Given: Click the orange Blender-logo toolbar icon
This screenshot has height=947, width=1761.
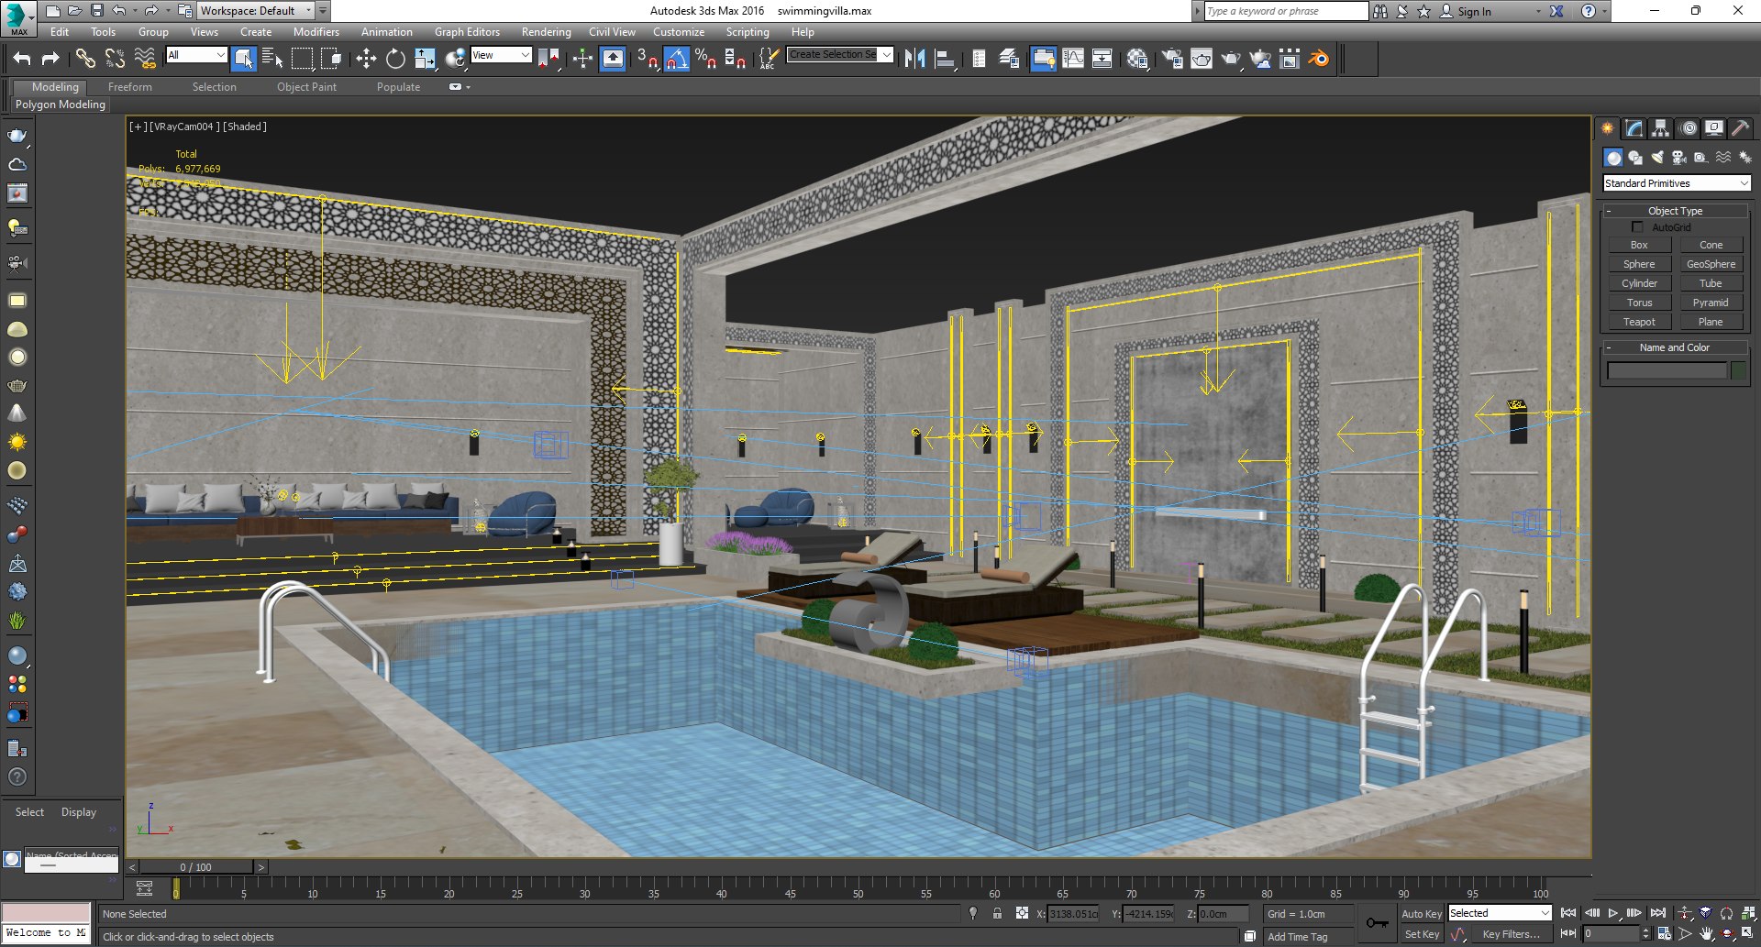Looking at the screenshot, I should coord(1319,59).
